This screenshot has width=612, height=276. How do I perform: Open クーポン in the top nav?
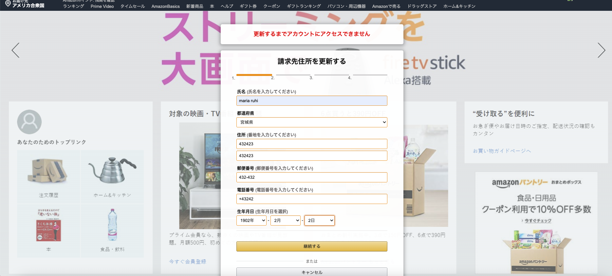(272, 6)
